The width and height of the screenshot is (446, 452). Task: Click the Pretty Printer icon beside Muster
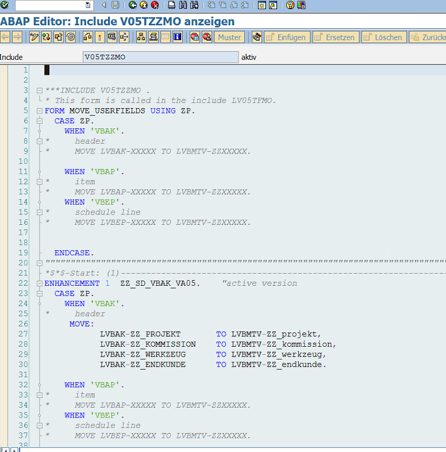[x=257, y=37]
